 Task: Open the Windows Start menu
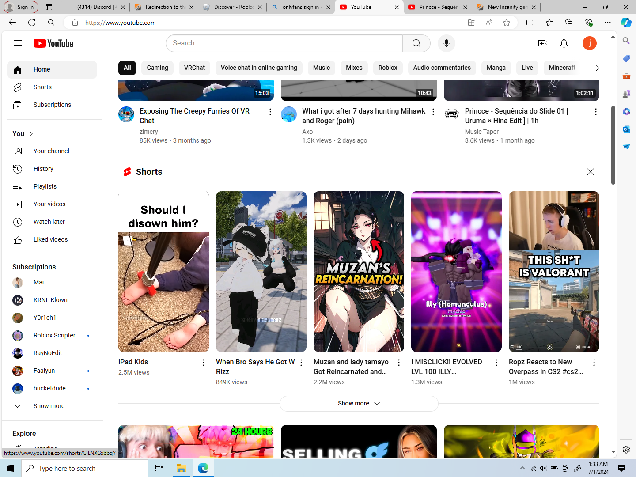point(11,468)
